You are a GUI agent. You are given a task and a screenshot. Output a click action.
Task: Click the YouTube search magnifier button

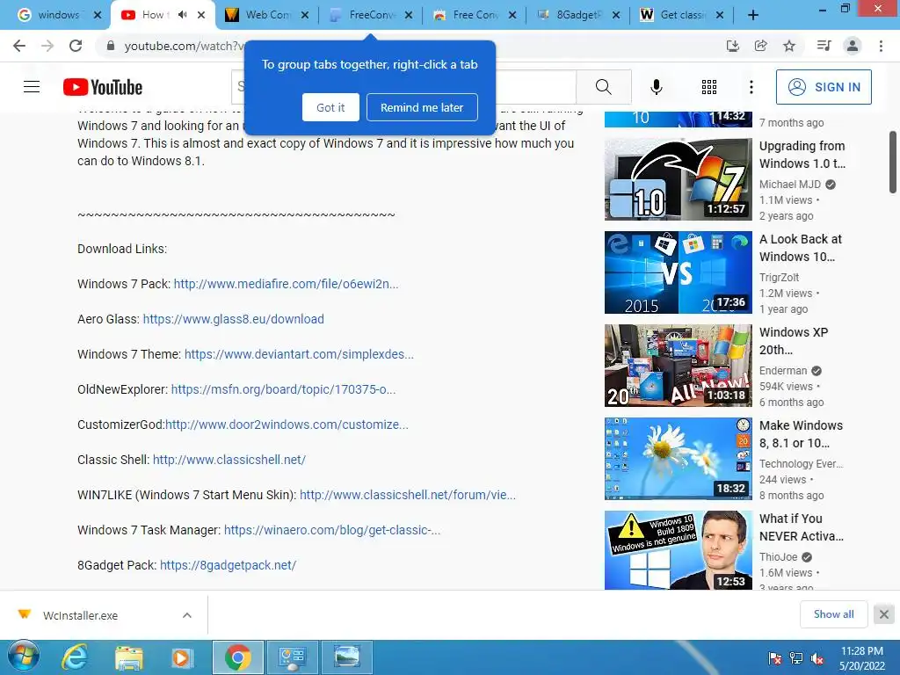pos(603,87)
